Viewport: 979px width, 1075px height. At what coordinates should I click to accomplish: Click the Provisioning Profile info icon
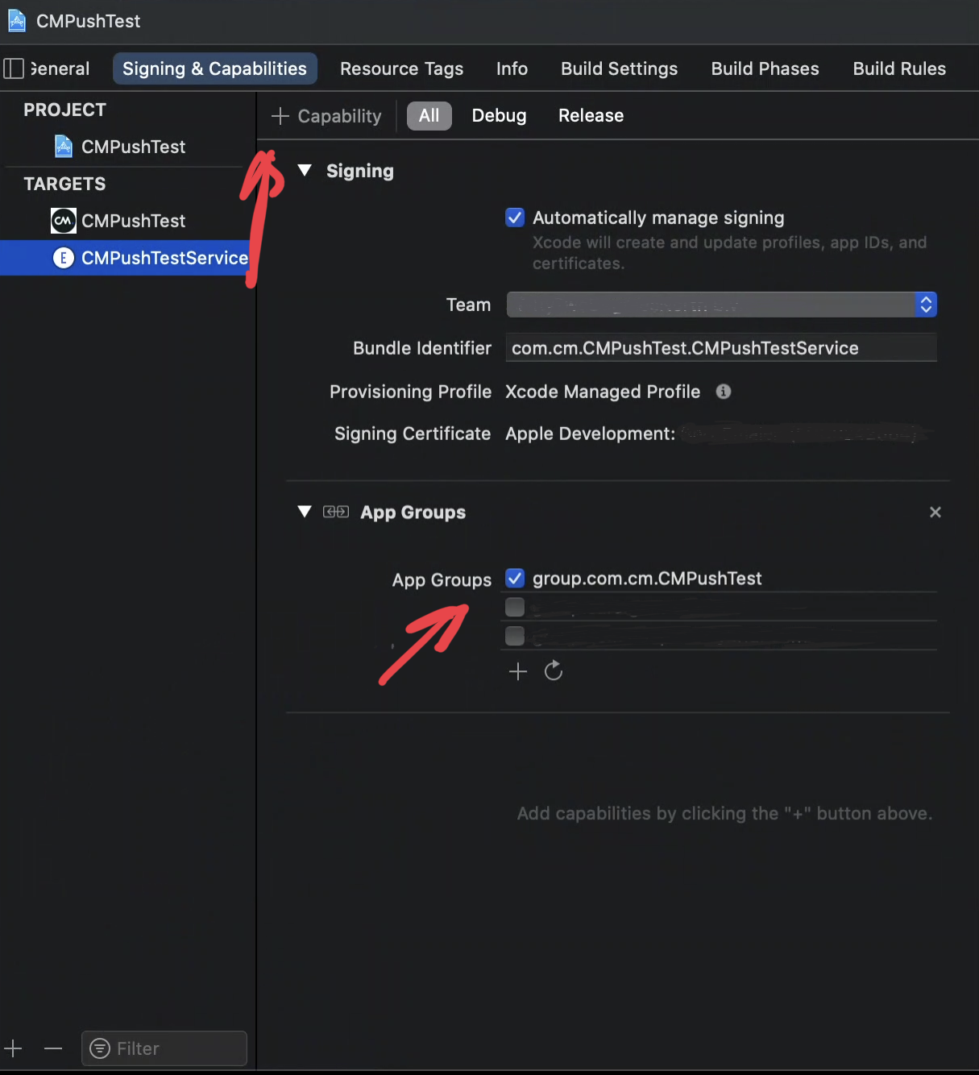pyautogui.click(x=724, y=392)
